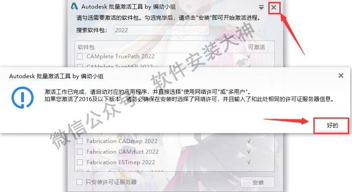Open the dropdown menu icon in title bar
The height and width of the screenshot is (192, 352).
(261, 7)
